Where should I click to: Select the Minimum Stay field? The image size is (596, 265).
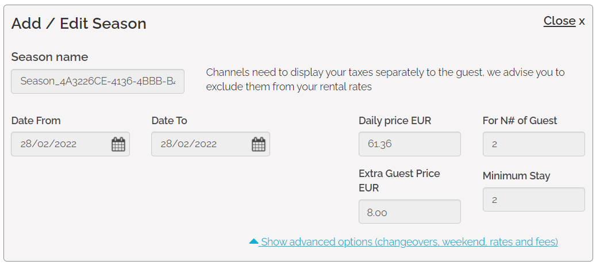tap(533, 199)
